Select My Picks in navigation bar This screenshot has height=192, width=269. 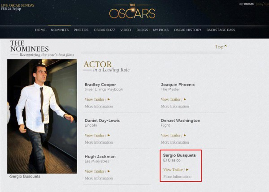pyautogui.click(x=161, y=30)
